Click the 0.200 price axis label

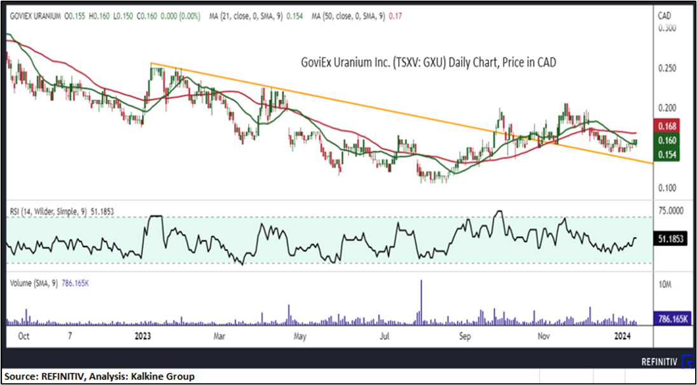click(x=666, y=108)
